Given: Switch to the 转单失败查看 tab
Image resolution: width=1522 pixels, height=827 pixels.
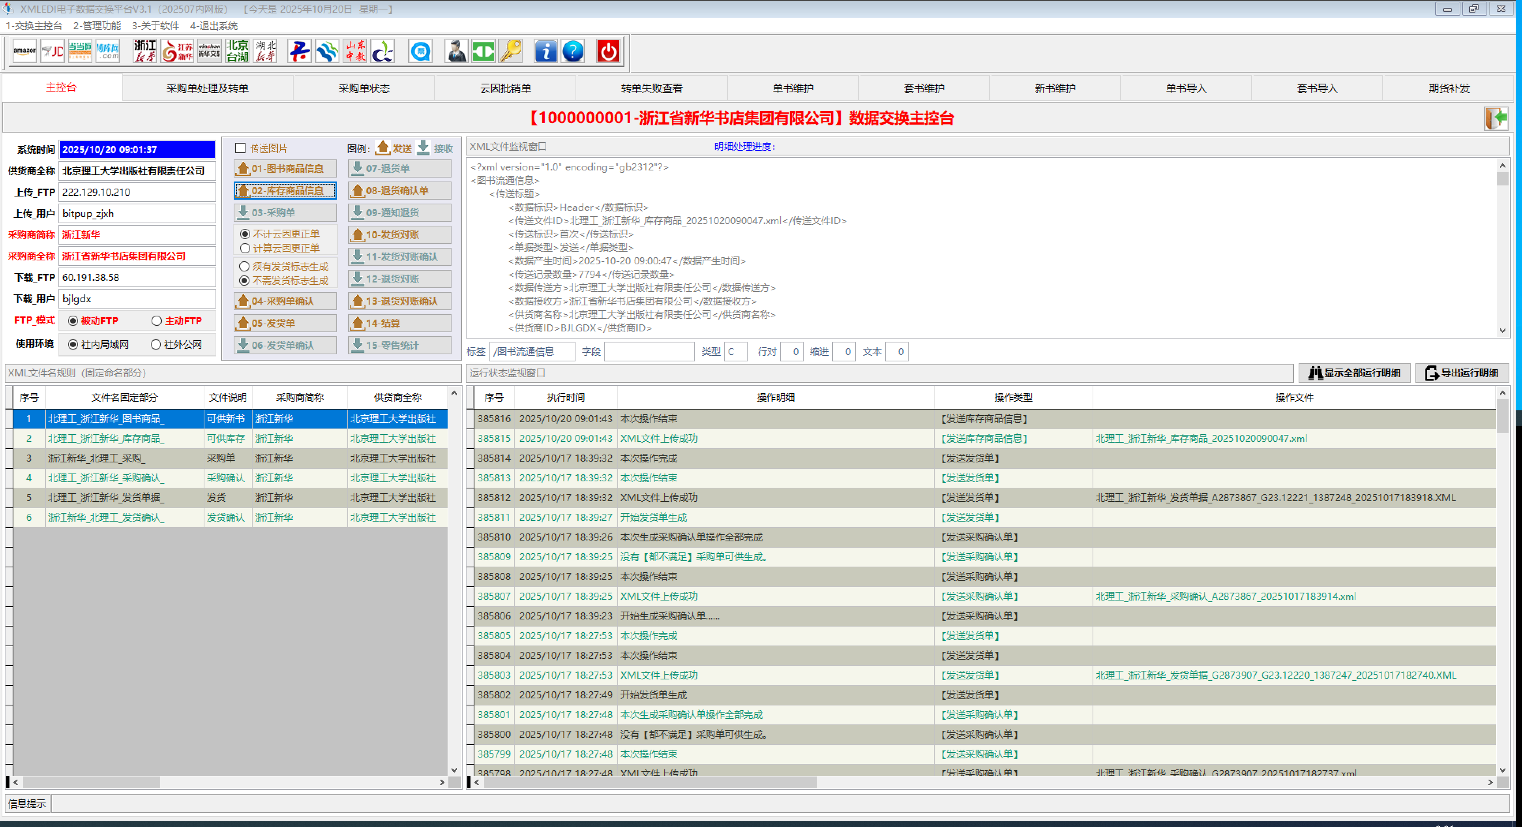Looking at the screenshot, I should point(651,88).
